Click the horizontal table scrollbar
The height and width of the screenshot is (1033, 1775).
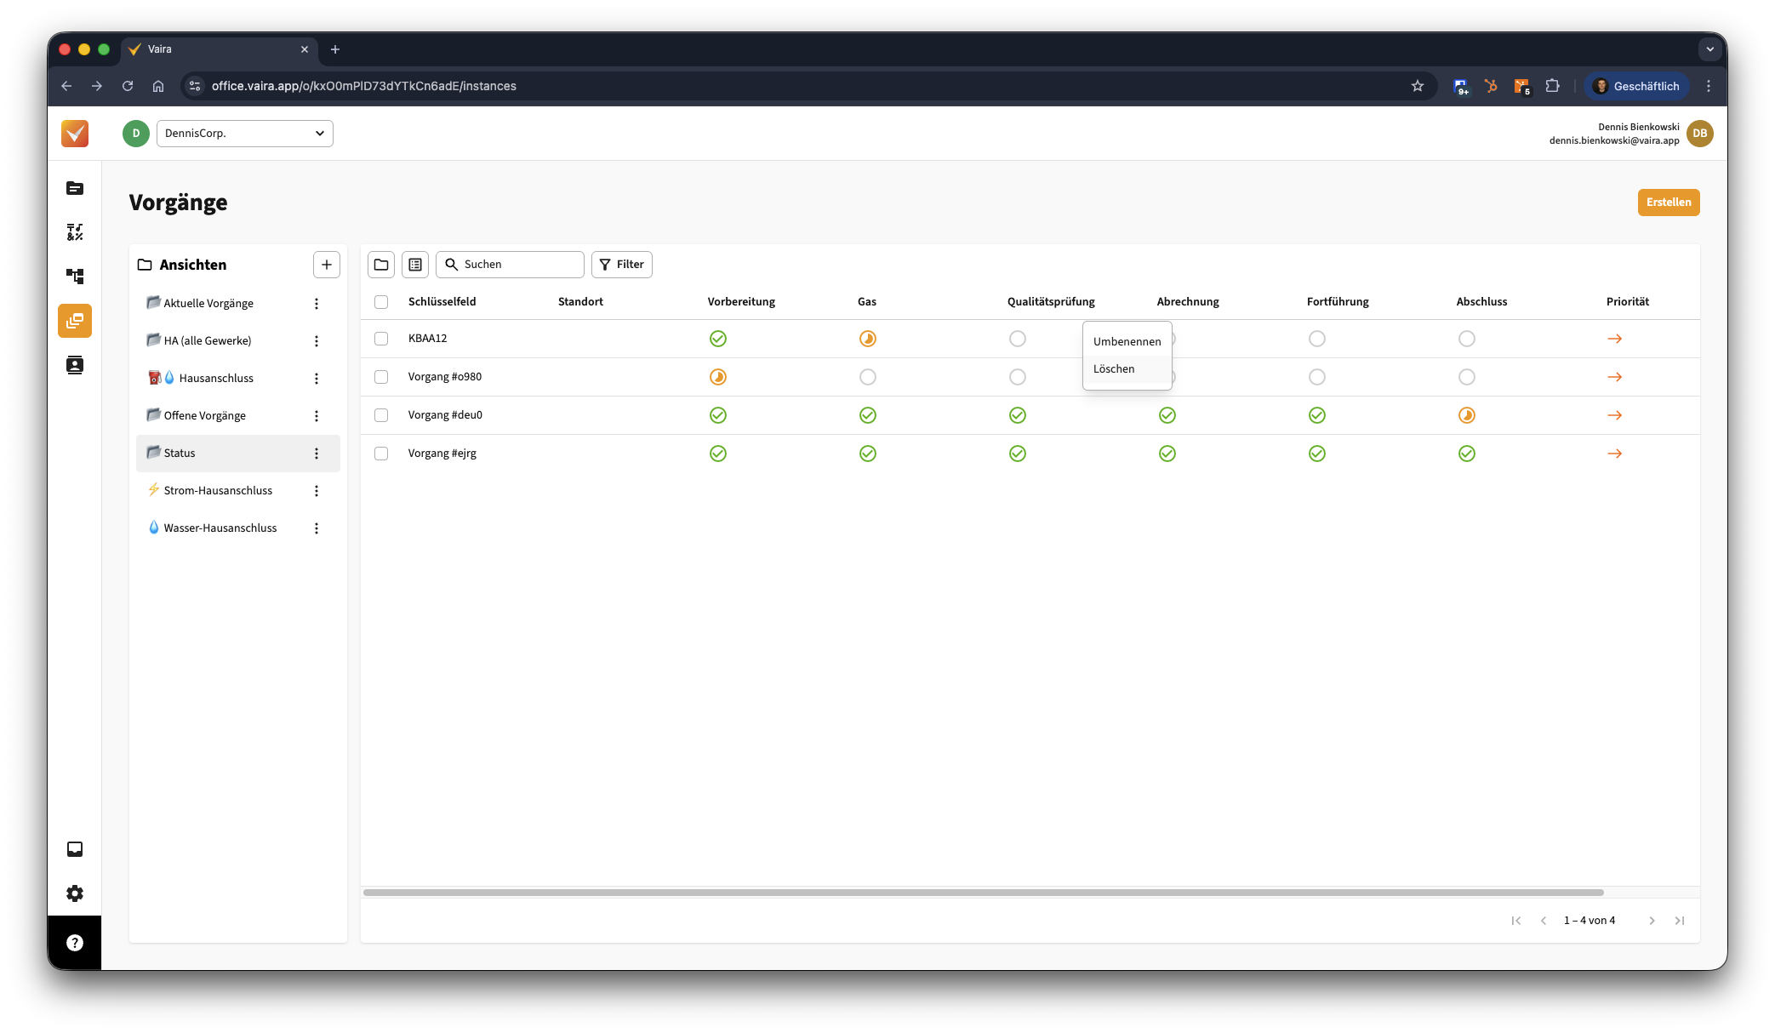(x=983, y=893)
